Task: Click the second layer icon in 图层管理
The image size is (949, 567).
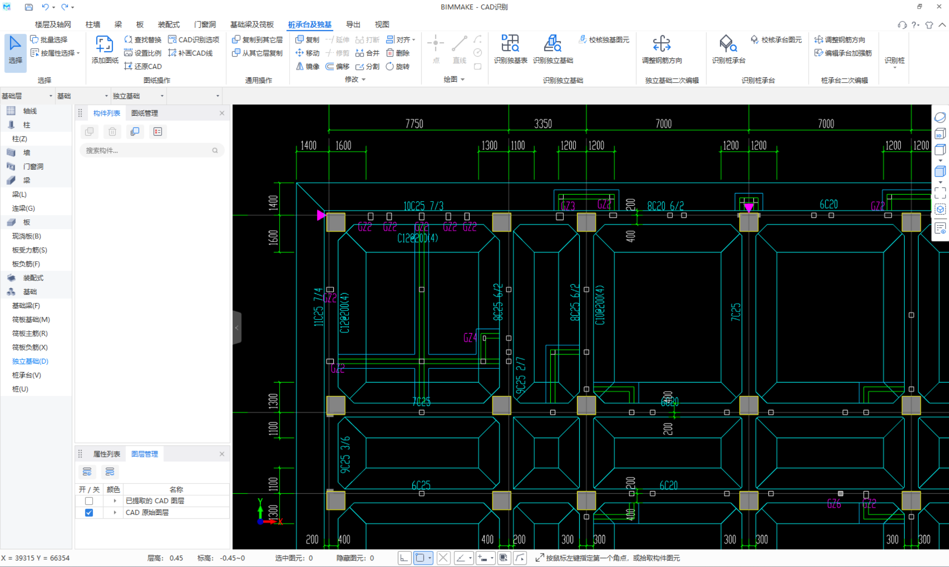Action: pos(110,472)
